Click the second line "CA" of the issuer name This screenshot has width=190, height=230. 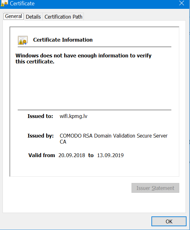click(63, 142)
